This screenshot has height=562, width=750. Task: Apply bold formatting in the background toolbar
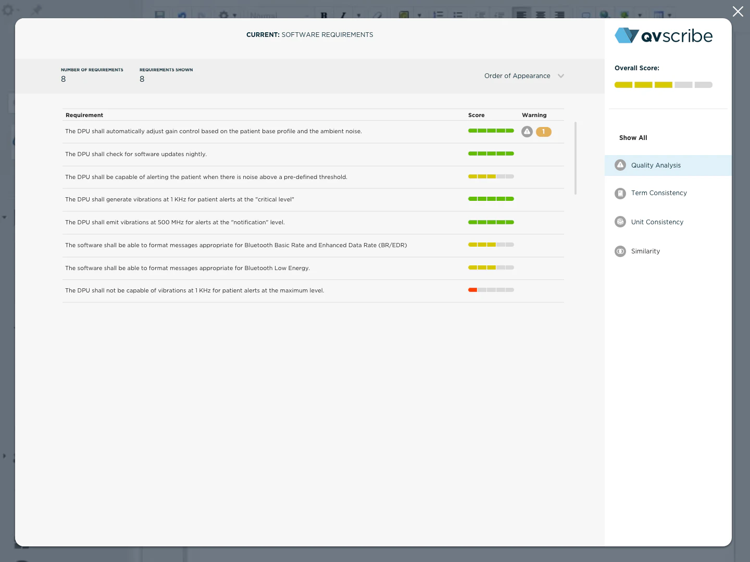[324, 15]
